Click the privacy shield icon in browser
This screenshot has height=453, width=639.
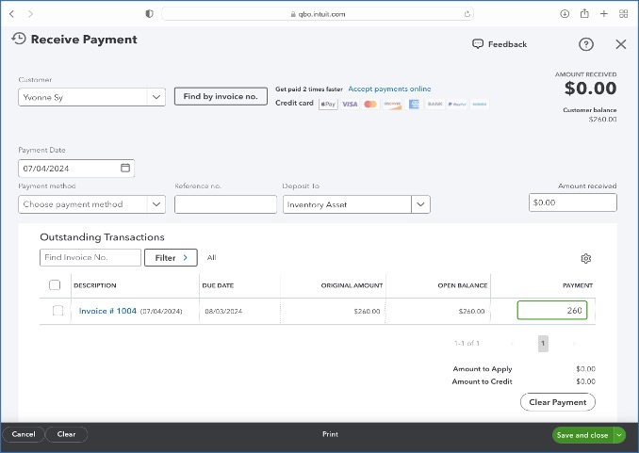[x=150, y=14]
